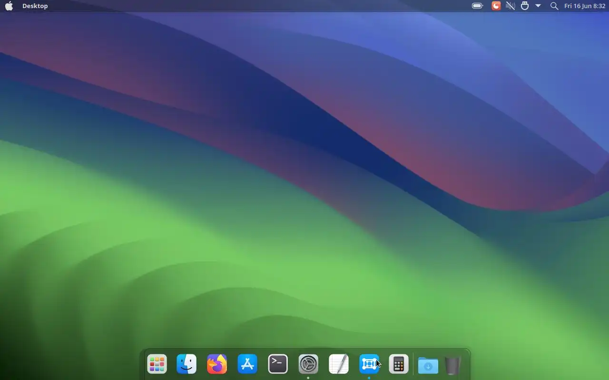This screenshot has width=609, height=380.
Task: Open Spotlight search magnifier icon
Action: 554,6
